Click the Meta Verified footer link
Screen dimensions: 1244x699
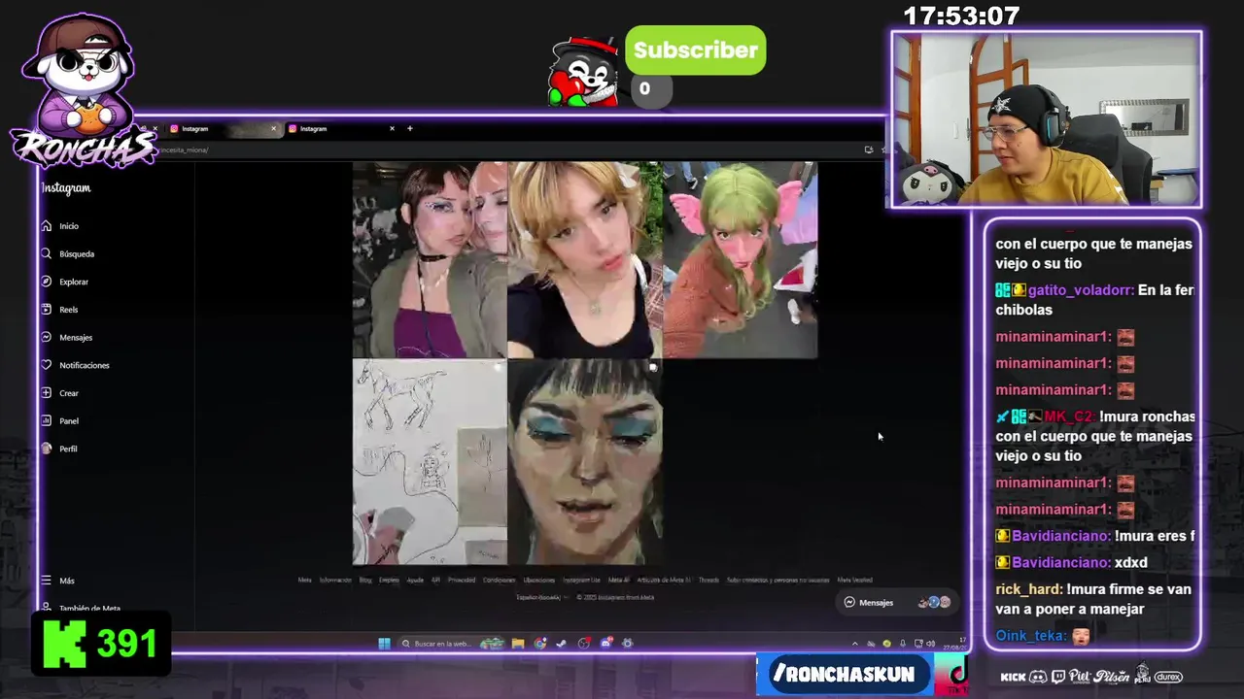[x=855, y=581]
